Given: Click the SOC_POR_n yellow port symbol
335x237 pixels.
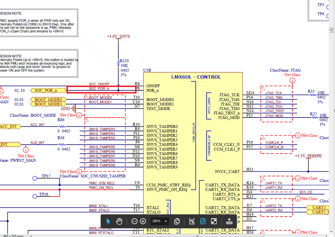Looking at the screenshot, I should tap(48, 90).
